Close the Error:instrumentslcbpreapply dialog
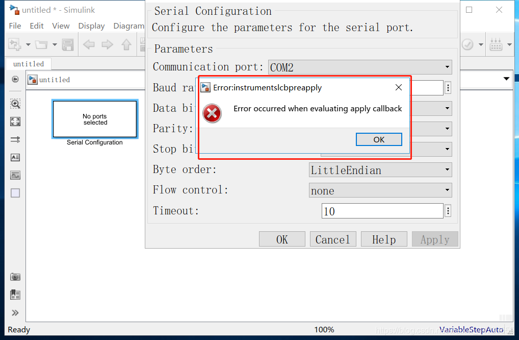 tap(399, 87)
